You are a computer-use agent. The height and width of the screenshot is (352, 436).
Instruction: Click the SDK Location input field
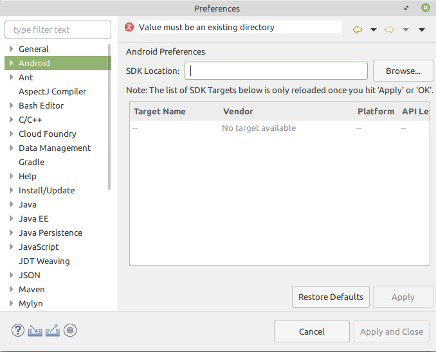click(276, 71)
